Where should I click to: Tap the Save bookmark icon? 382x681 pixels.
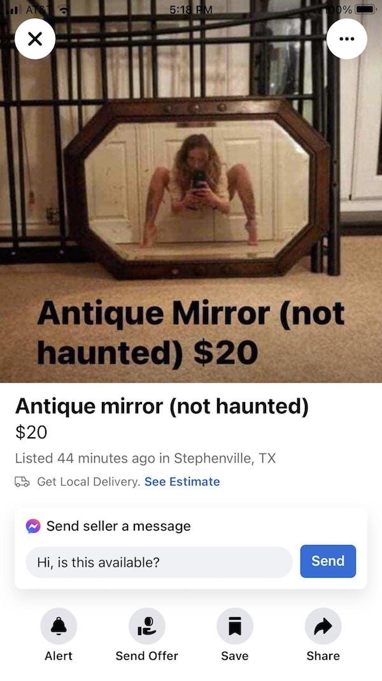[235, 626]
